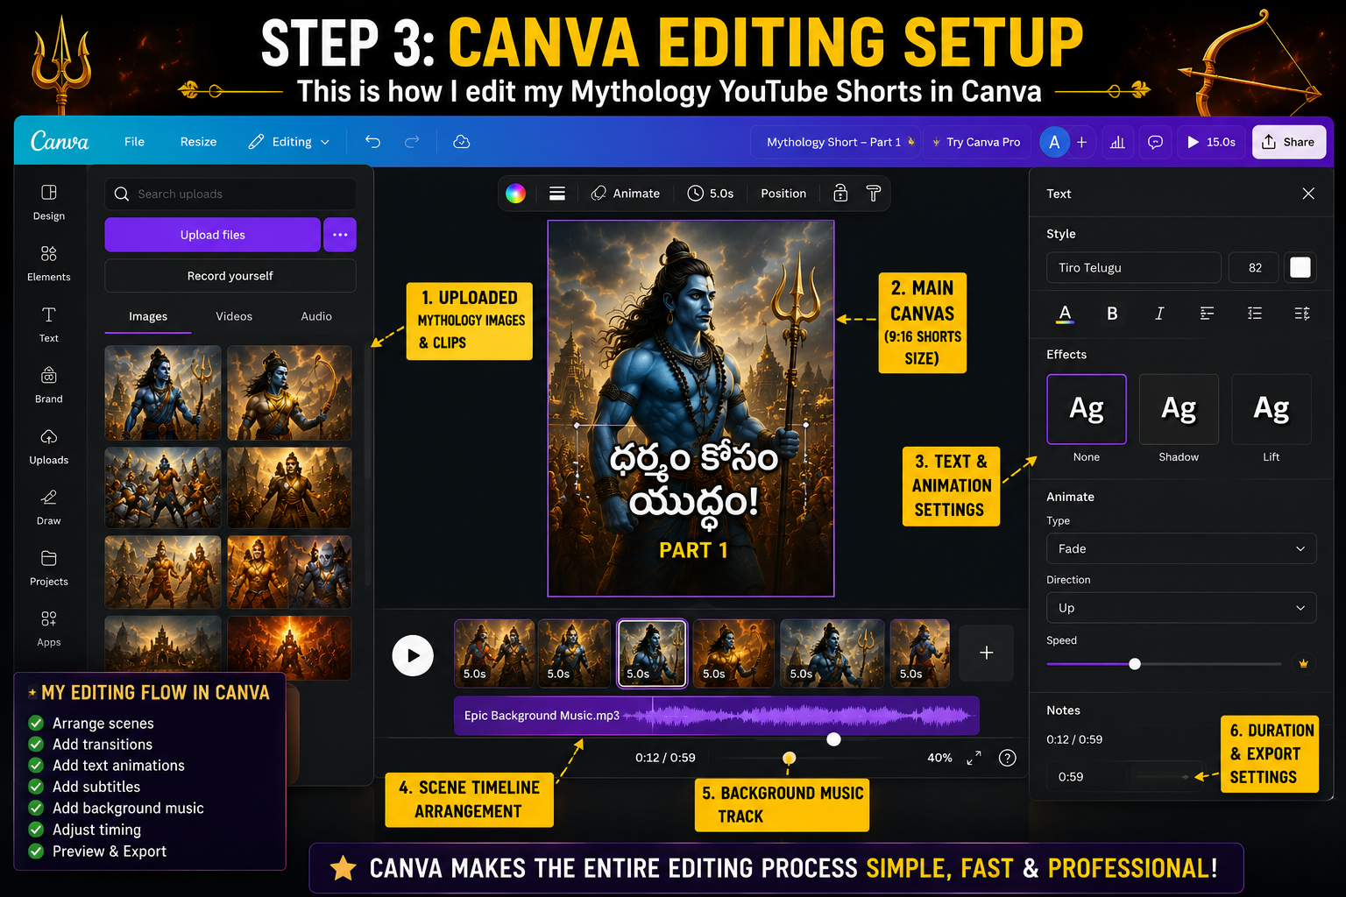
Task: Open the Projects panel
Action: [x=49, y=568]
